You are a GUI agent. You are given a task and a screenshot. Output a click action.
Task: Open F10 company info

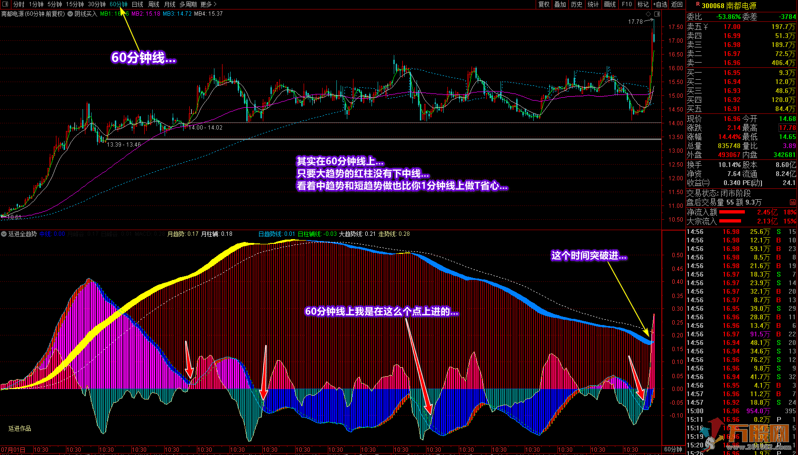point(627,4)
